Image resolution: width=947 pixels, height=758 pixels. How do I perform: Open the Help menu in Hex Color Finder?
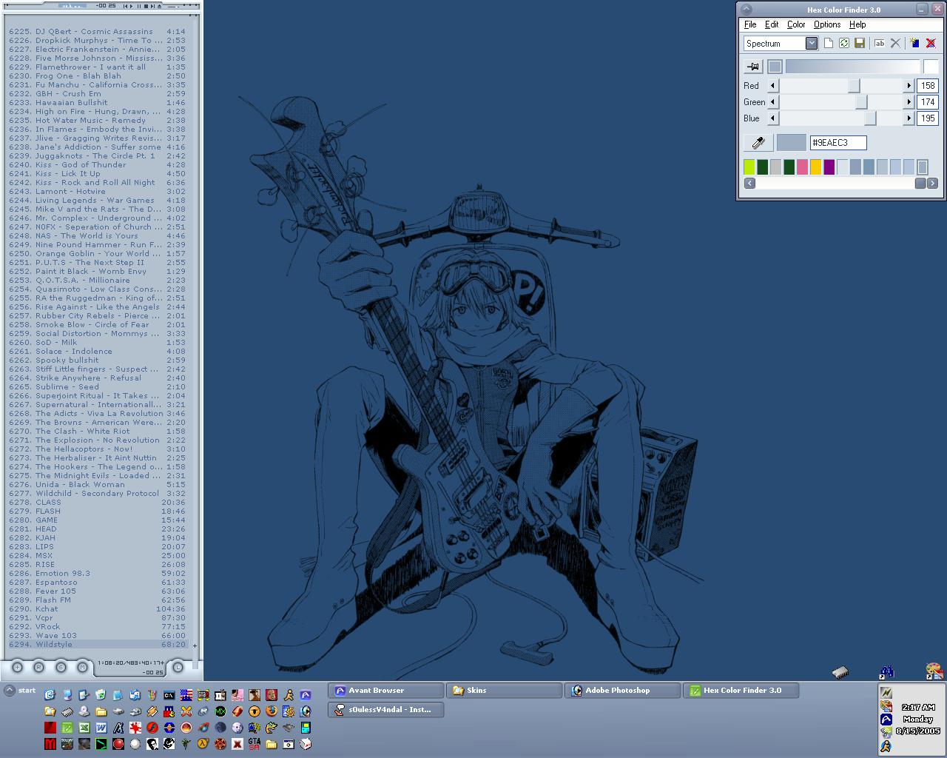857,24
